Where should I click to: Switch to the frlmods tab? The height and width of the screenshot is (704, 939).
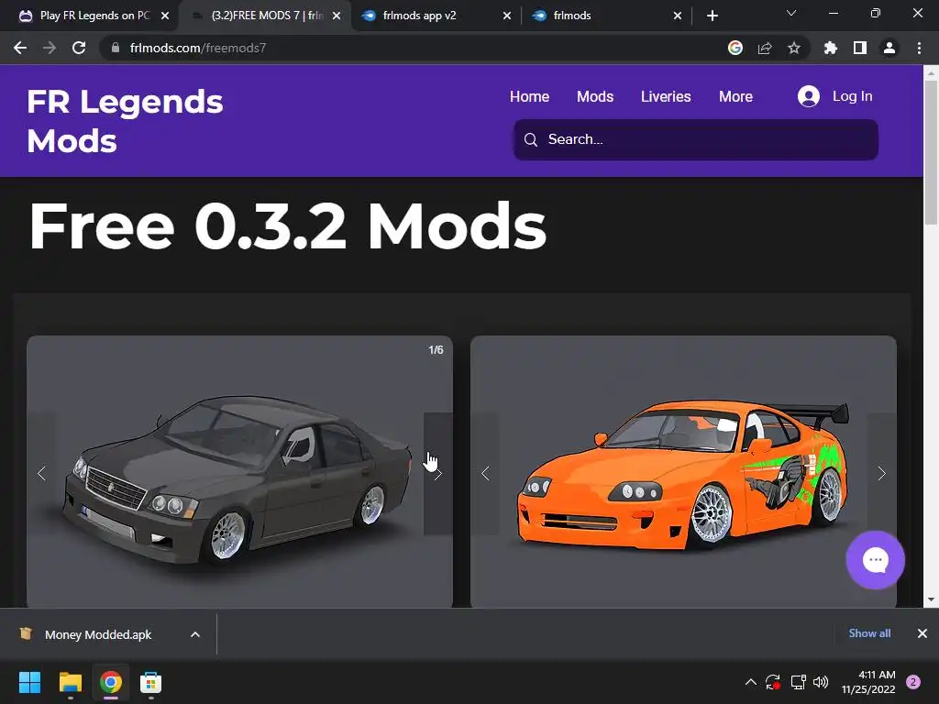pyautogui.click(x=606, y=16)
